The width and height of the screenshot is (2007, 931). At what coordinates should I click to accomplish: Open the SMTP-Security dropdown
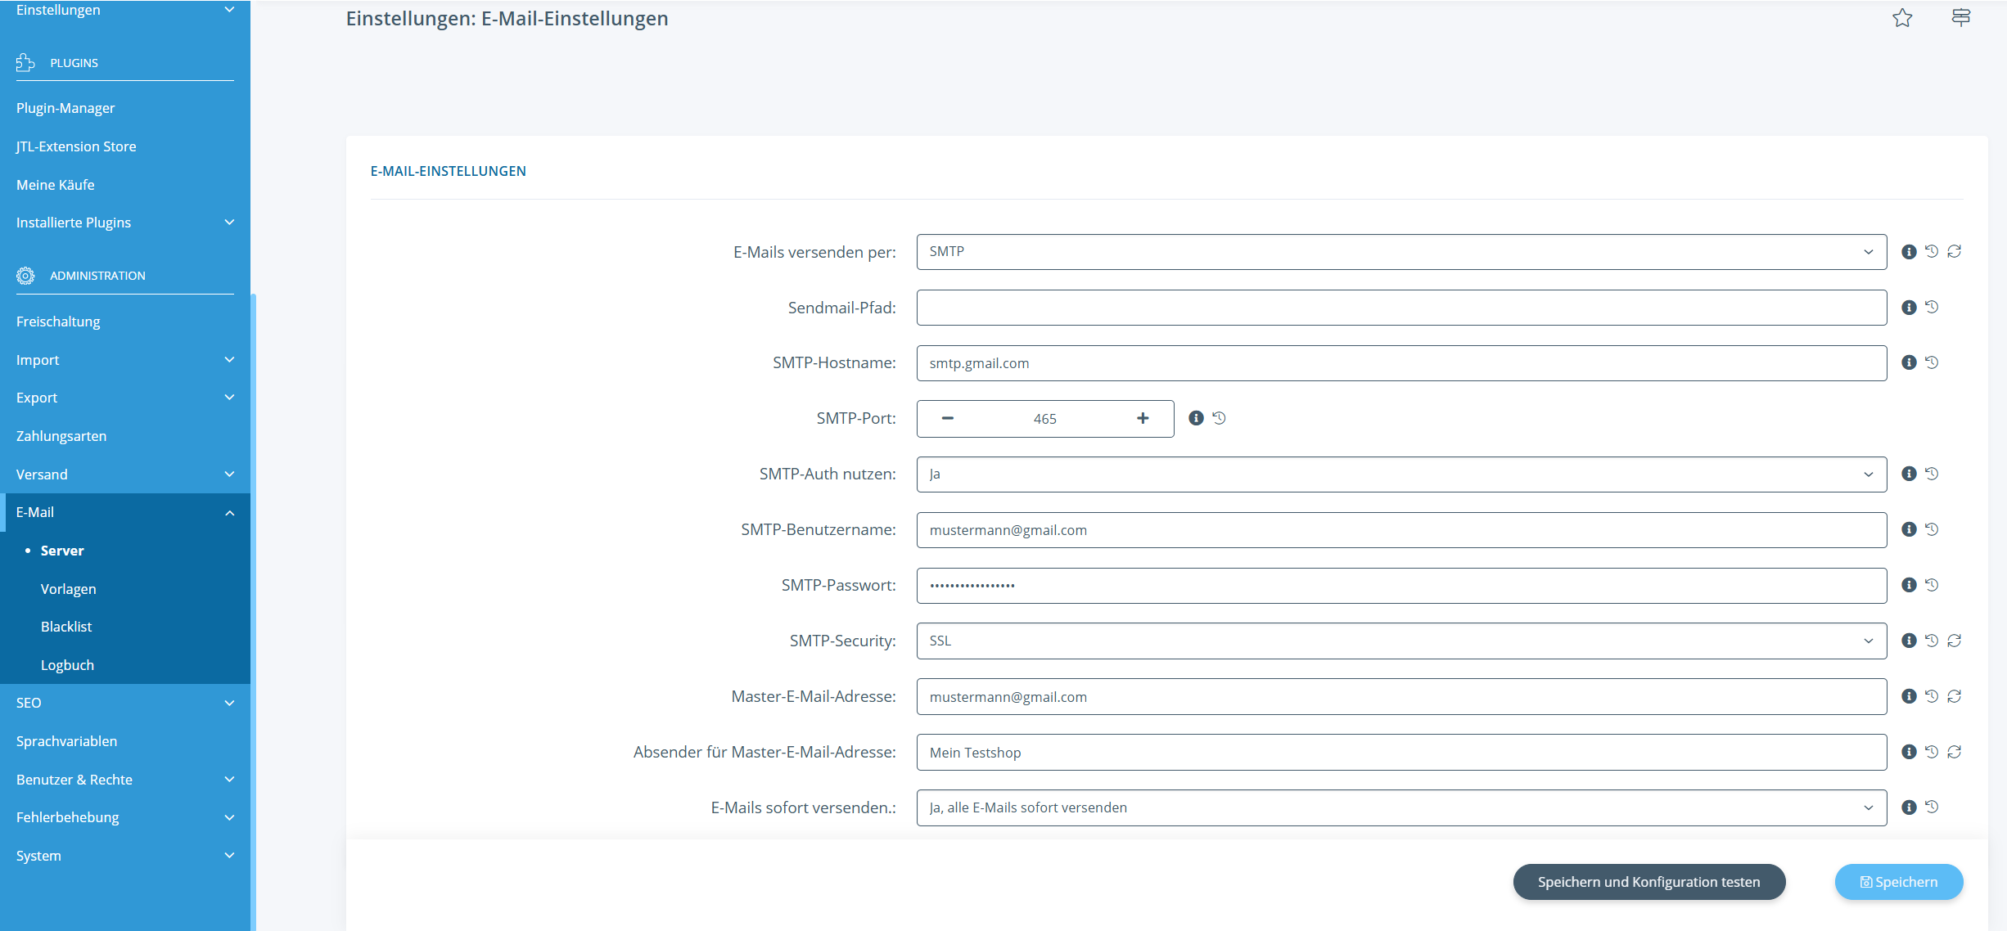(x=1400, y=641)
